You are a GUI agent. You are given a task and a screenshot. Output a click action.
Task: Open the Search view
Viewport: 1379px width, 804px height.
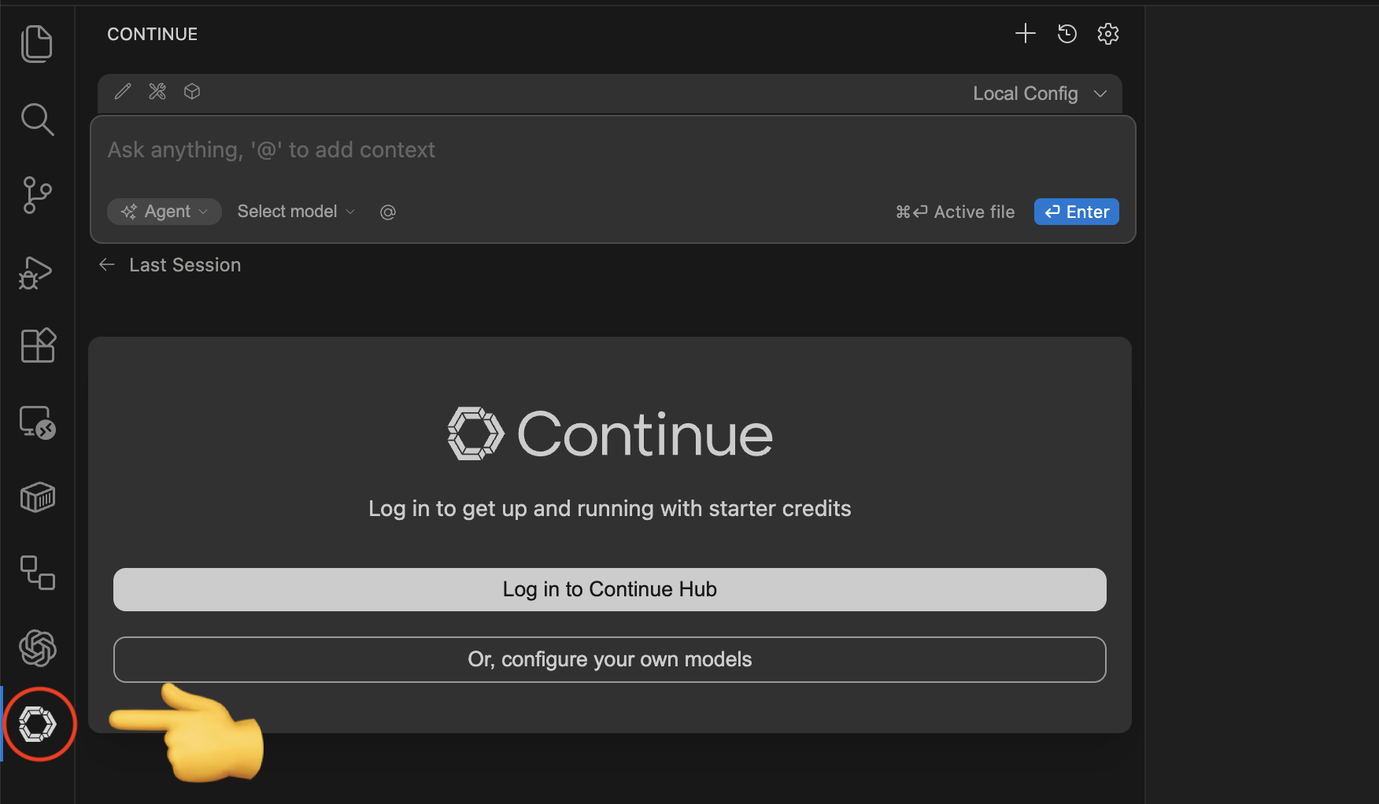[x=37, y=120]
